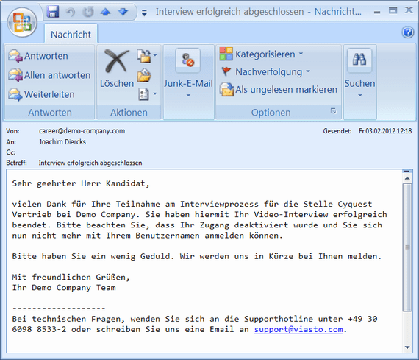Click the Office button logo
The image size is (419, 360).
point(23,23)
